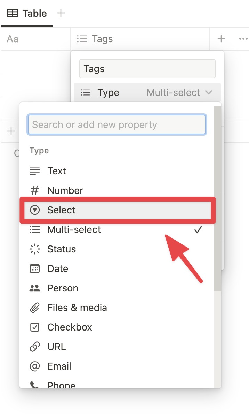Screen dimensions: 249x417
Task: Click the Files & media paperclip icon
Action: [35, 308]
